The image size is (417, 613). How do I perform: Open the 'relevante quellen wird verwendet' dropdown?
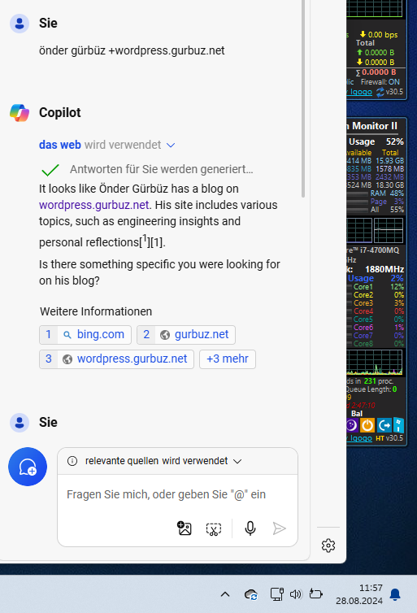point(237,461)
